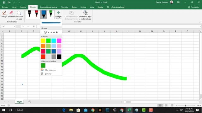Switch to Page Break preview icon

tap(172, 105)
